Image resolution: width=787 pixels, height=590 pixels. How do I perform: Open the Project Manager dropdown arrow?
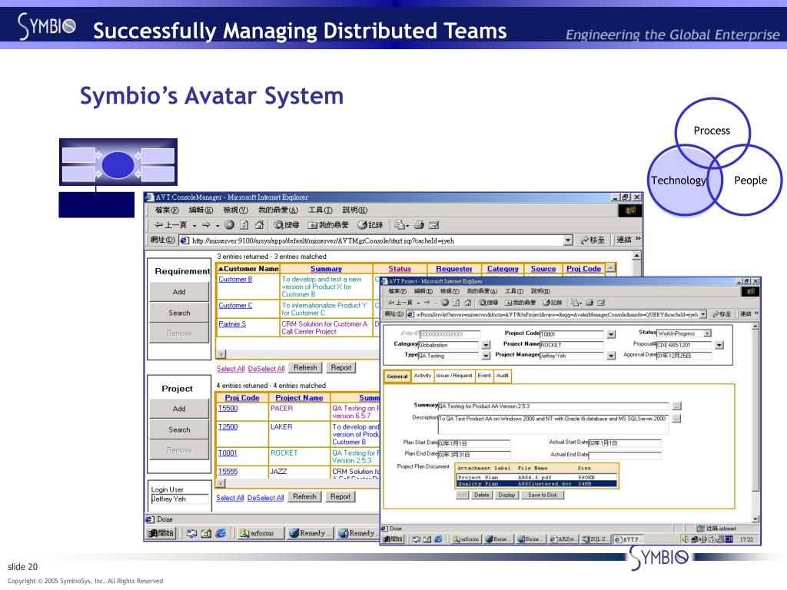[611, 356]
